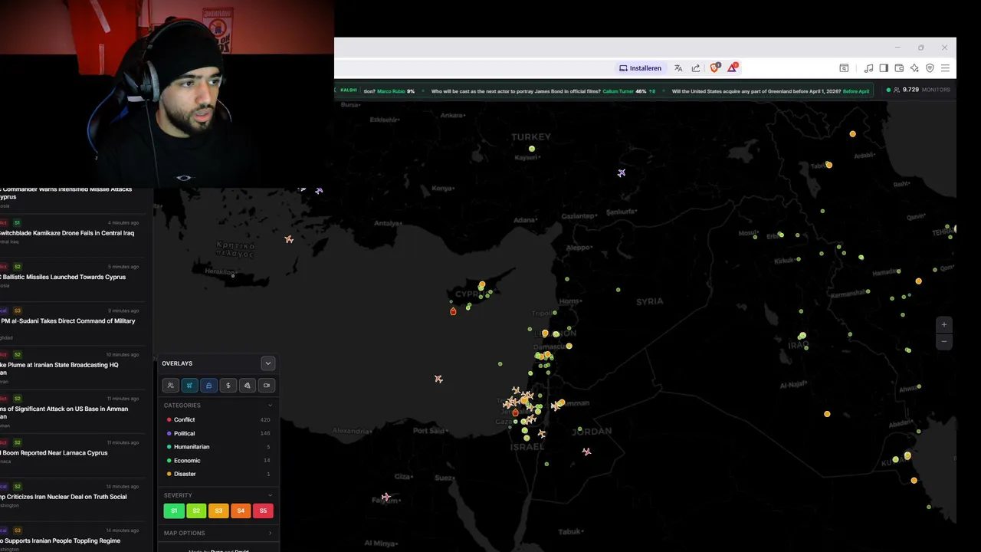
Task: Open Brave Rewards triangle icon
Action: 733,67
